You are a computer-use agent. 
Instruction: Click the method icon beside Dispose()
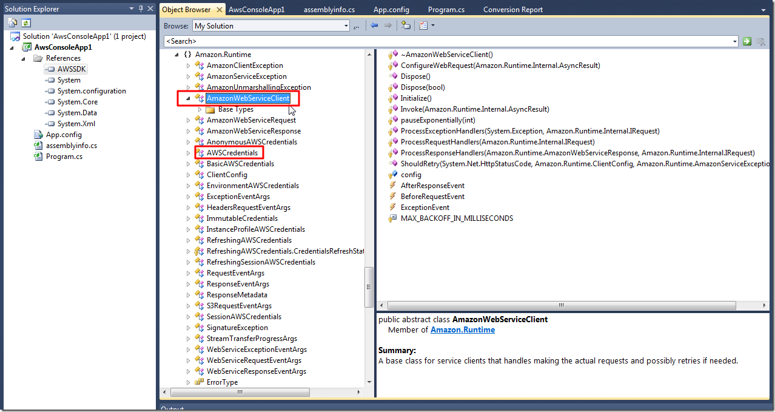click(393, 76)
